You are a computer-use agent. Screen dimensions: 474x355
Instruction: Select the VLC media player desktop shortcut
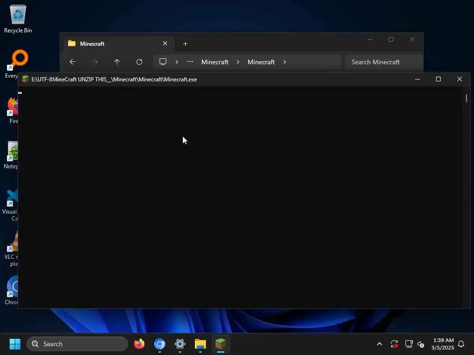pyautogui.click(x=12, y=249)
